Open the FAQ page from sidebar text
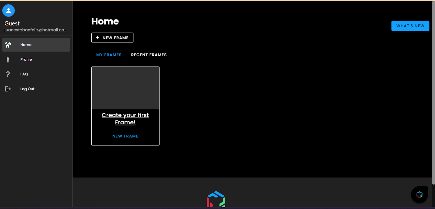The width and height of the screenshot is (435, 209). [x=24, y=74]
